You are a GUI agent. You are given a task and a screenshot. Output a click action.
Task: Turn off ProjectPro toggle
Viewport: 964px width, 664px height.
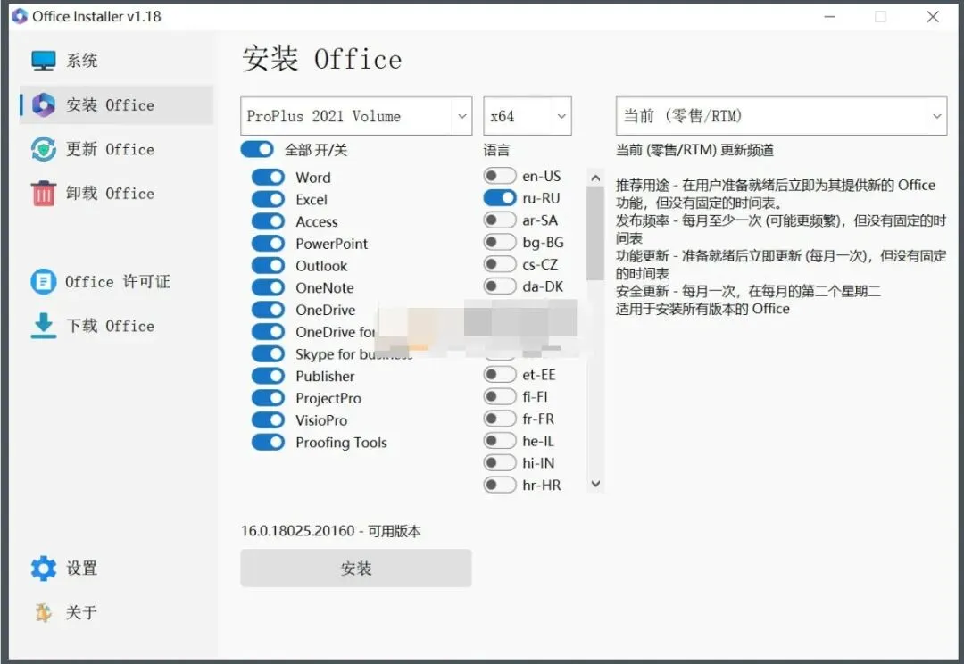pos(268,398)
